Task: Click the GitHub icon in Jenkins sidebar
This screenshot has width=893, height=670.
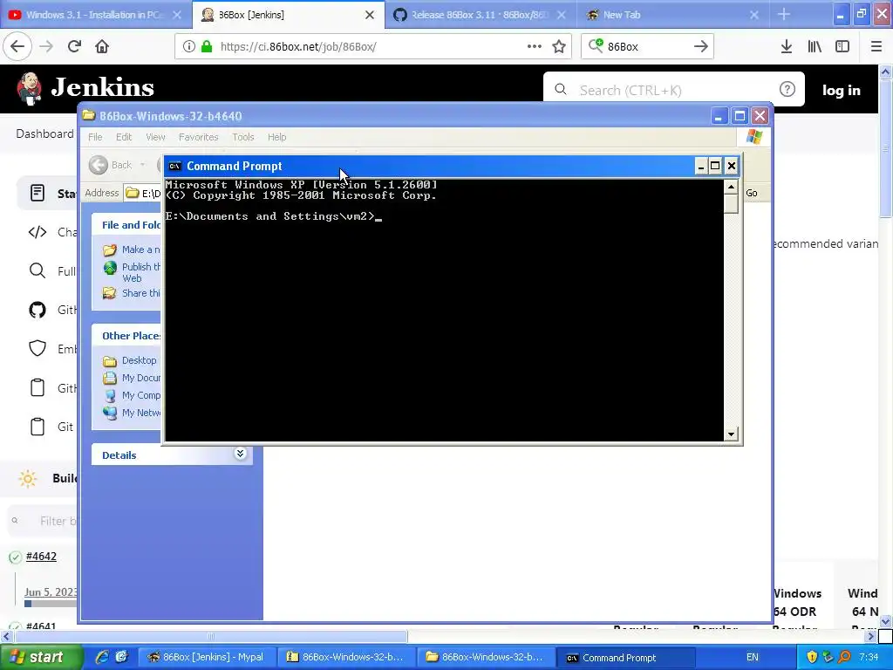Action: tap(37, 310)
